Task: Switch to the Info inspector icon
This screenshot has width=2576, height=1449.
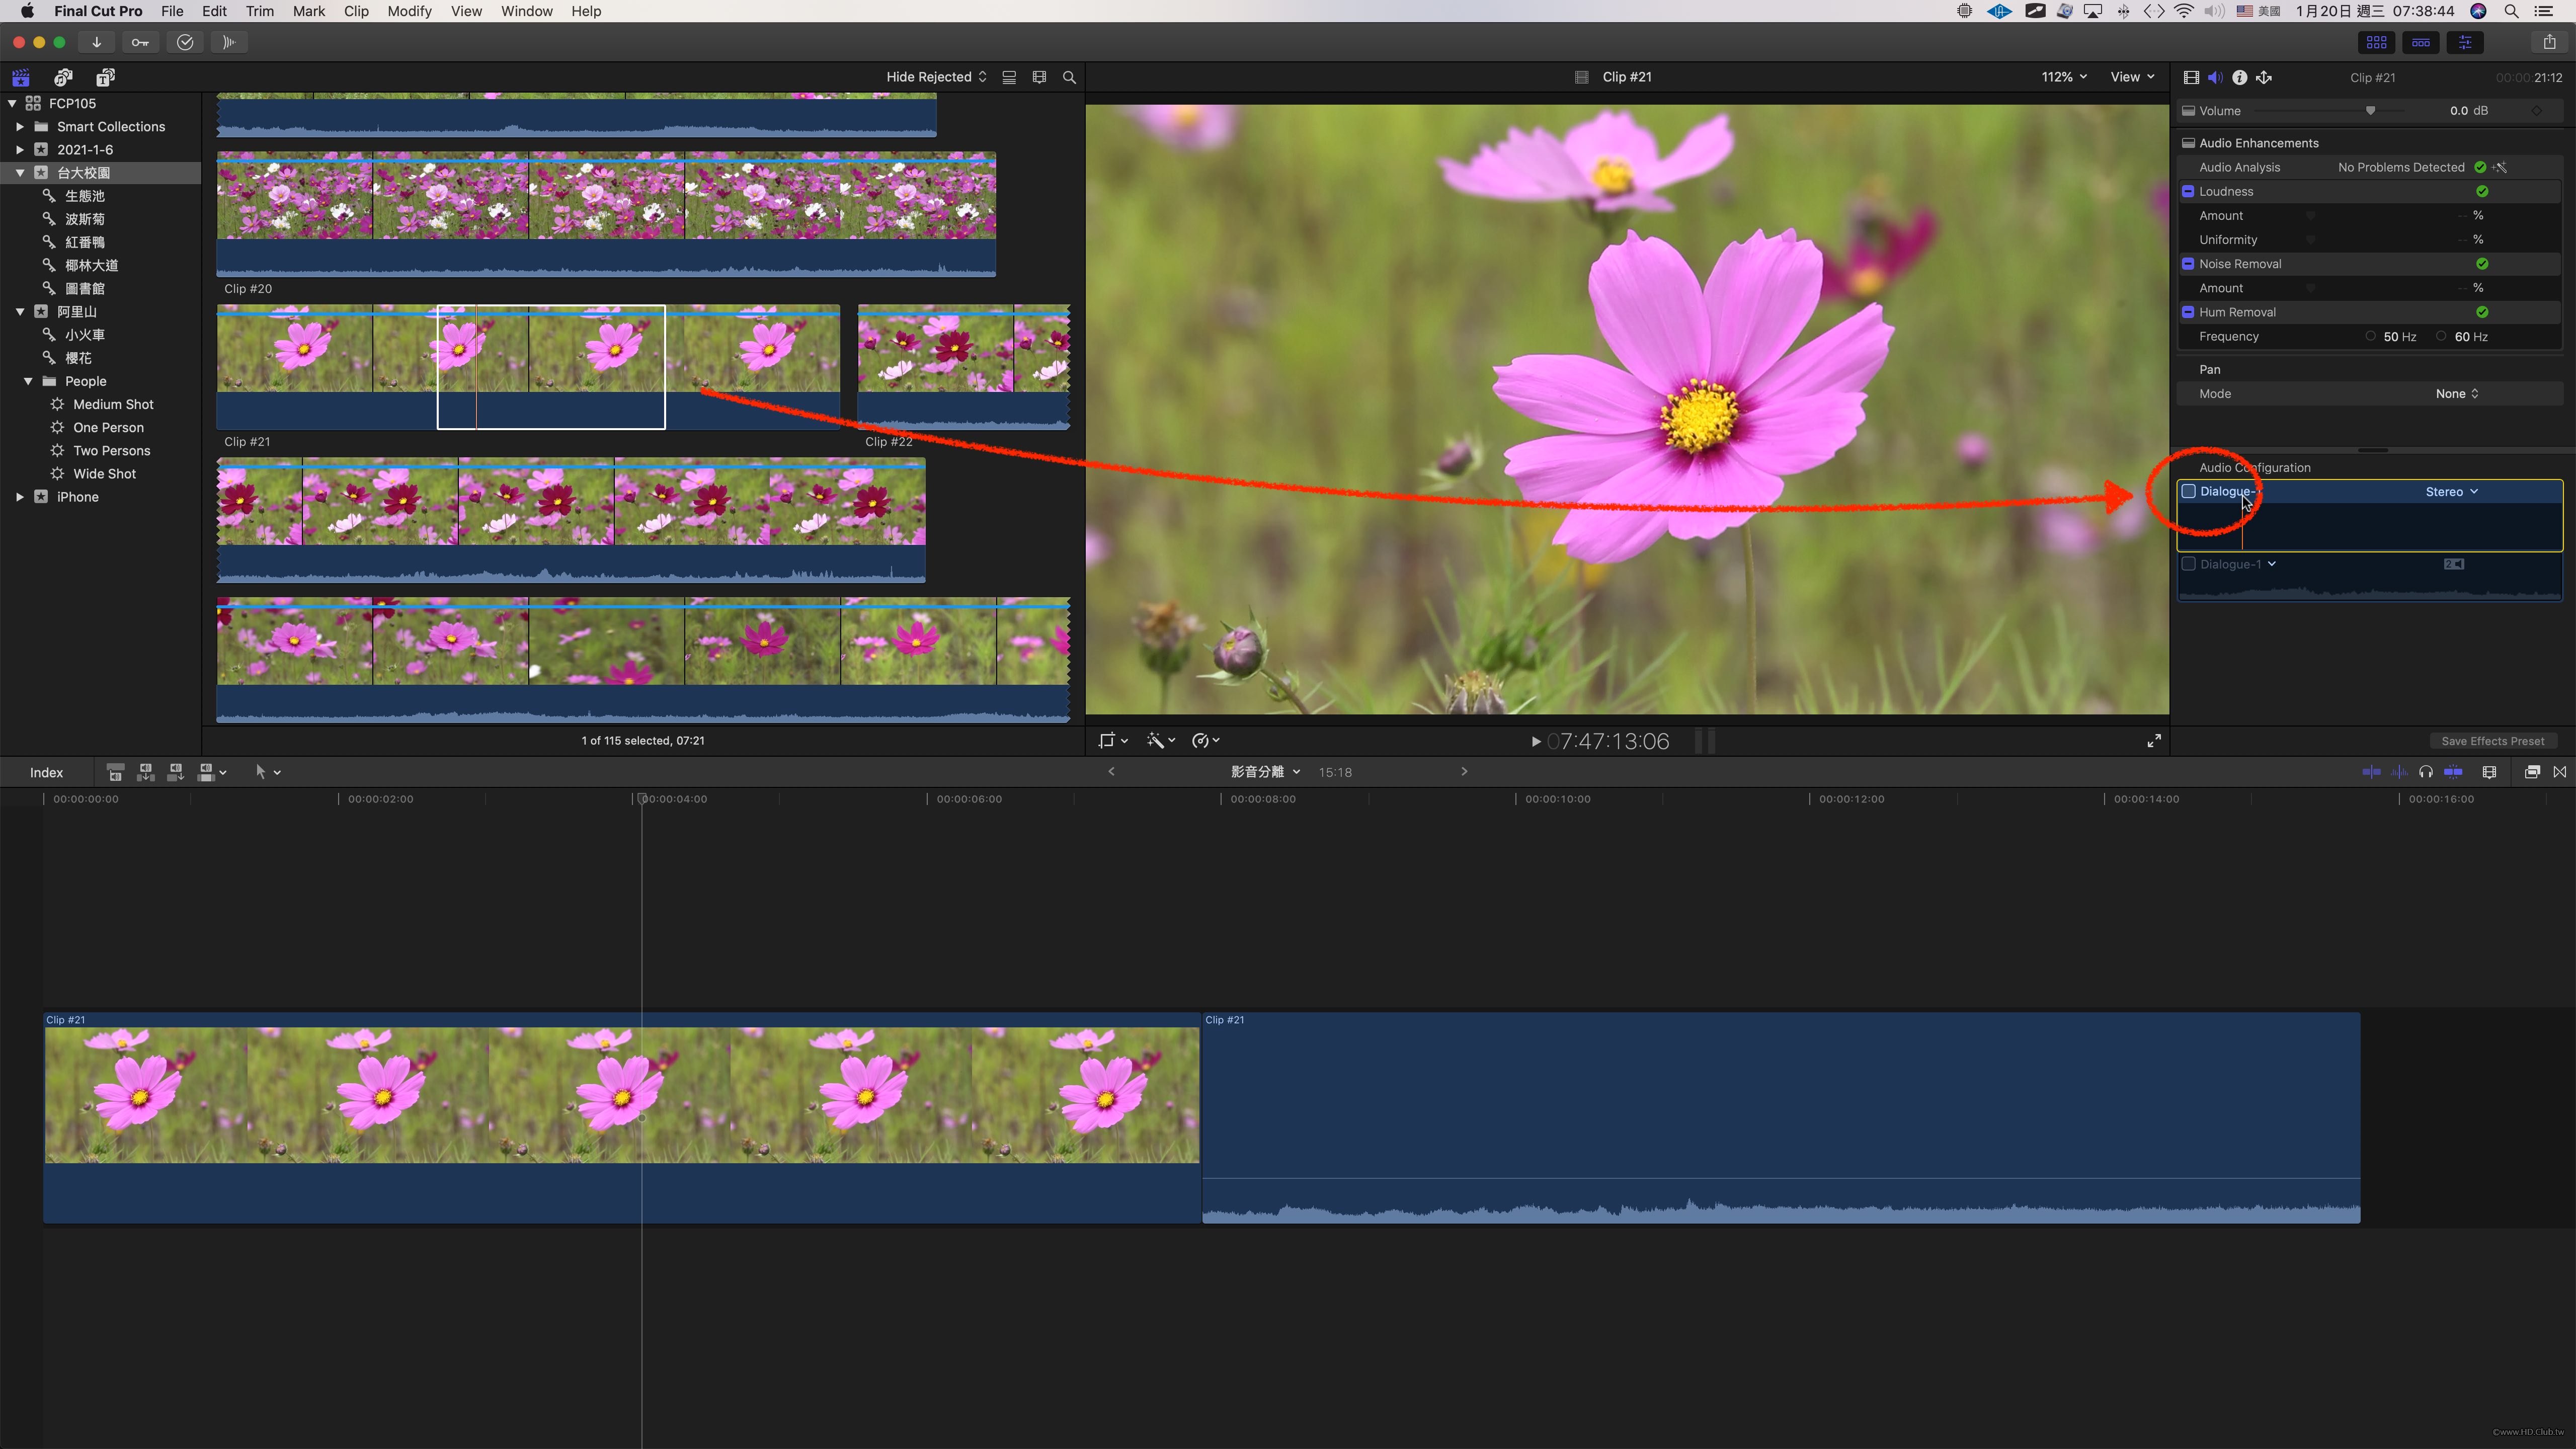Action: (x=2240, y=77)
